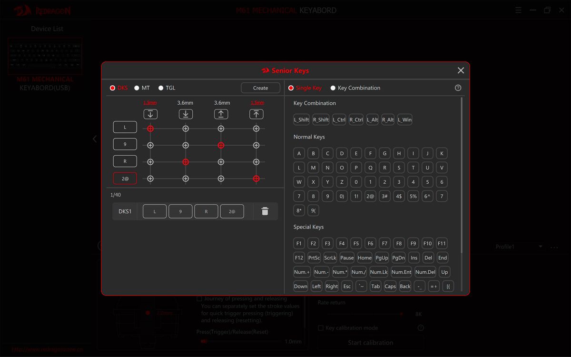This screenshot has height=357, width=571.
Task: Choose the L_Shift key button
Action: [301, 120]
